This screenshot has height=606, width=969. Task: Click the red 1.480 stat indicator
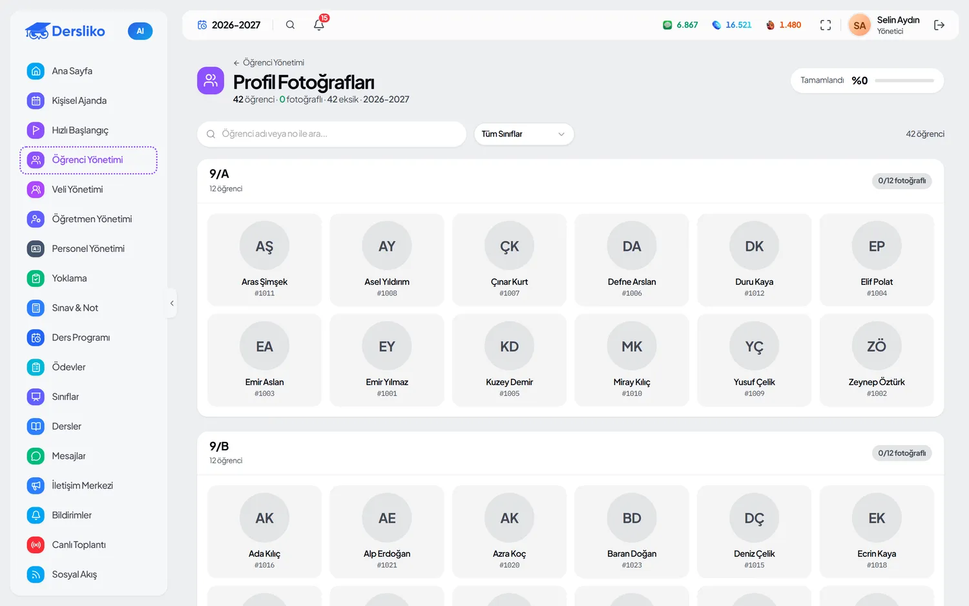pos(783,25)
